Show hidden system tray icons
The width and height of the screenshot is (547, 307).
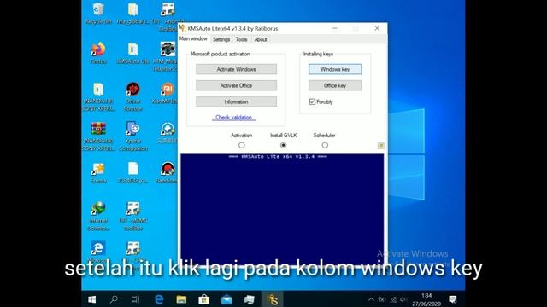point(371,299)
